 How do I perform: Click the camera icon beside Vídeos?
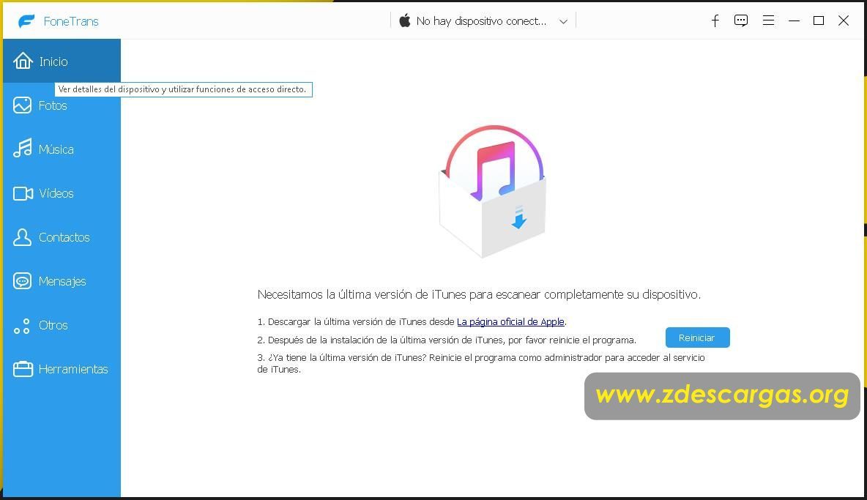pyautogui.click(x=23, y=193)
